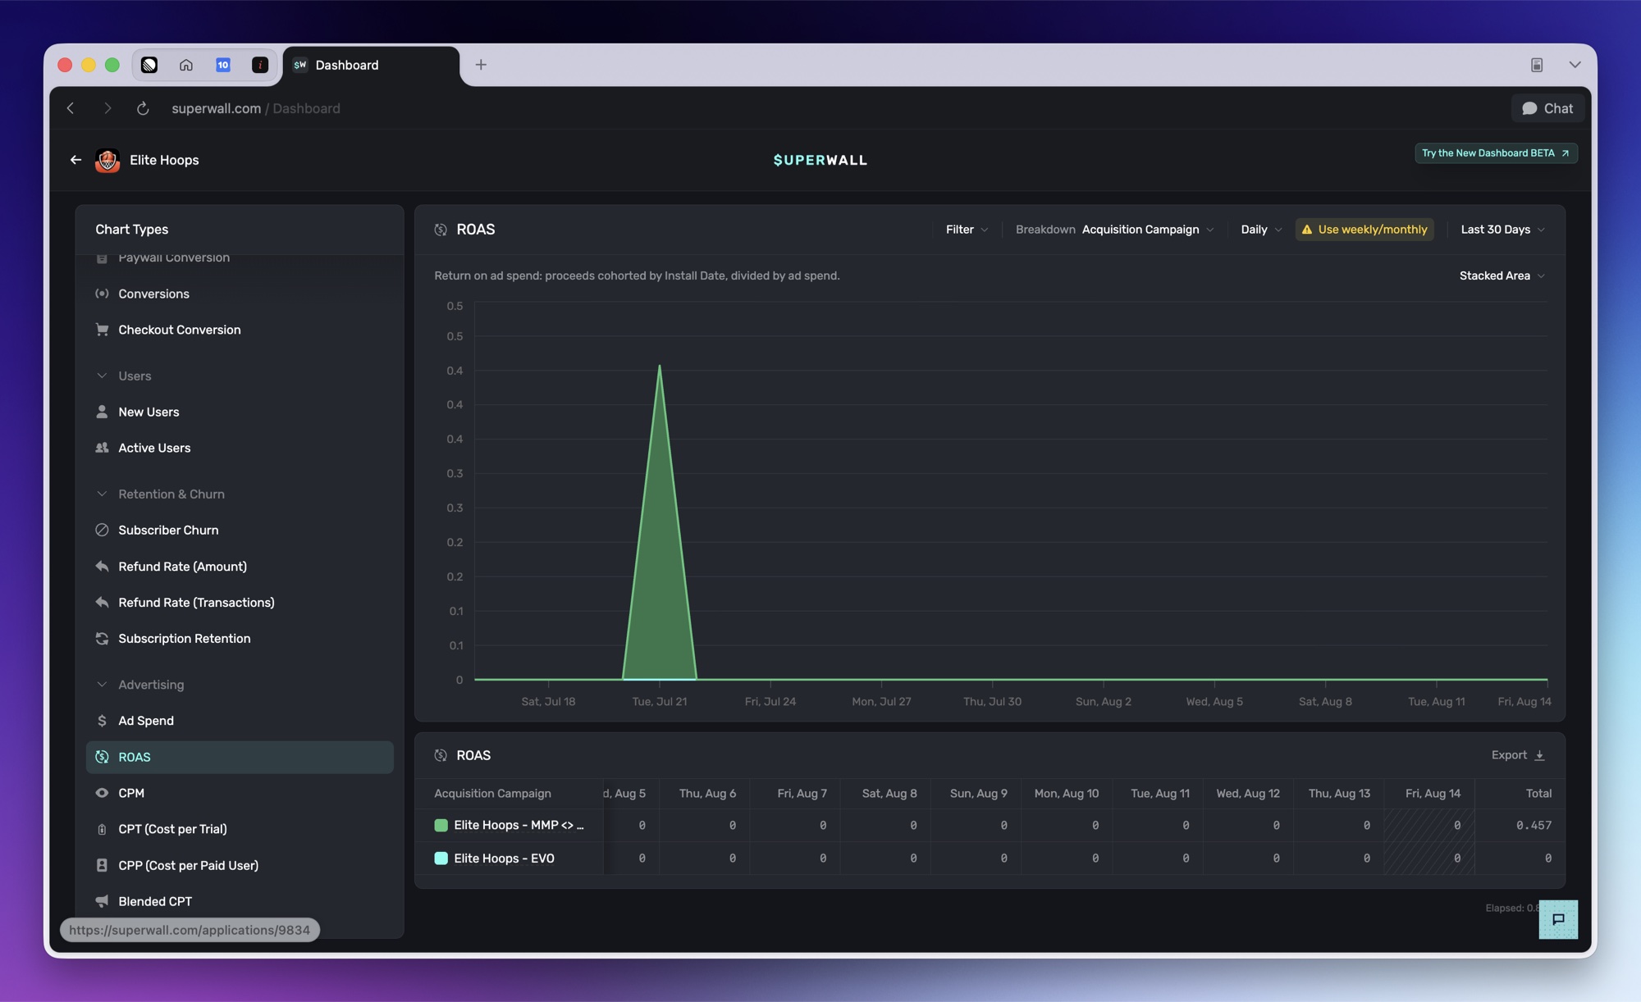Click the Conversions sidebar icon
The width and height of the screenshot is (1641, 1002).
coord(102,294)
